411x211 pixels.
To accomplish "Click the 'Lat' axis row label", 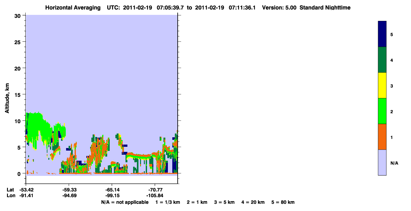I will pos(10,190).
